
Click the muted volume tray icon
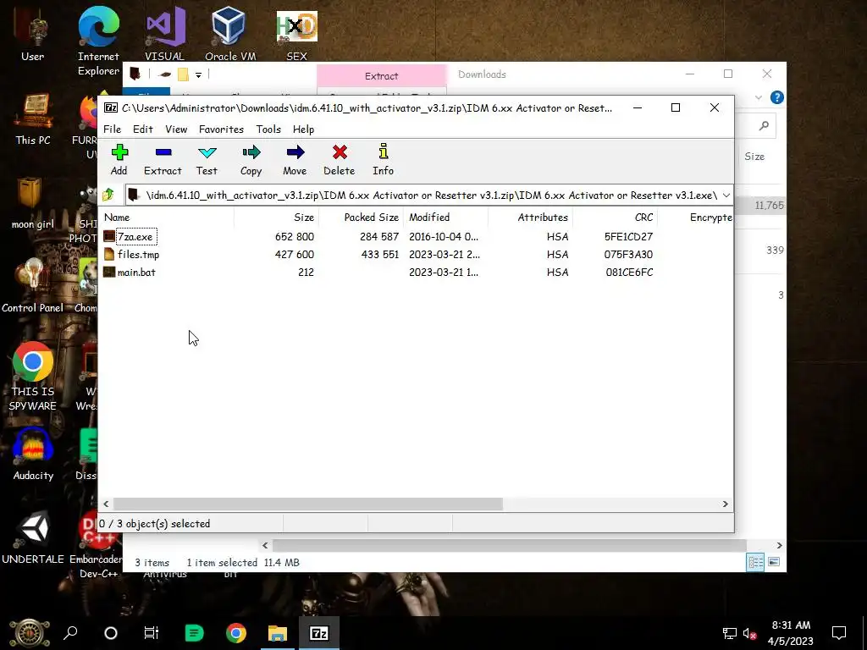(750, 633)
